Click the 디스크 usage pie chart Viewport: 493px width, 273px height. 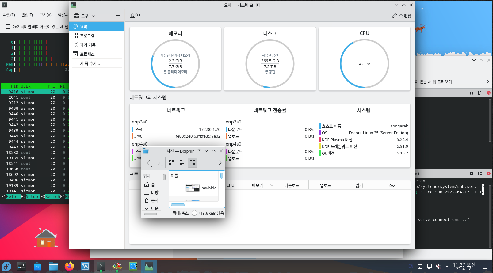click(270, 64)
